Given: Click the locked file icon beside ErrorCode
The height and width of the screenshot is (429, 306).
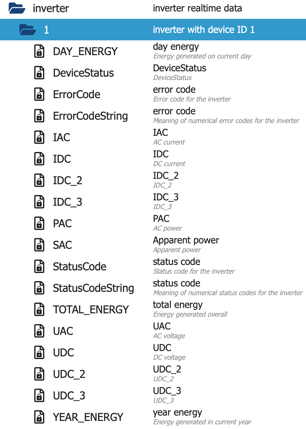Looking at the screenshot, I should pyautogui.click(x=39, y=94).
